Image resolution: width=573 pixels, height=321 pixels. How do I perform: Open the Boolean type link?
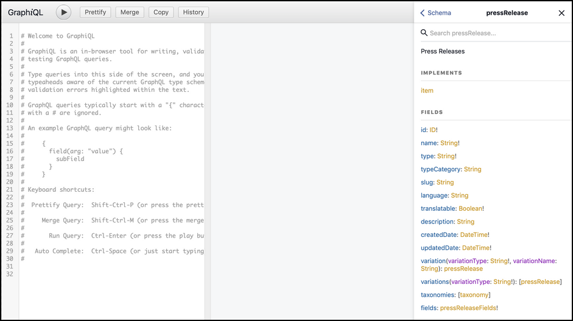click(470, 209)
